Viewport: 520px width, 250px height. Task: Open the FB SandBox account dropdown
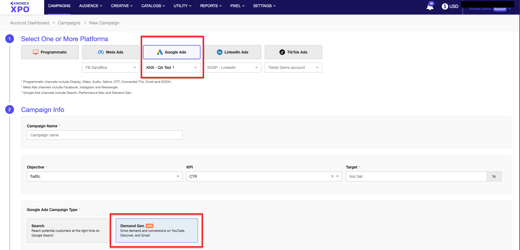coord(111,68)
